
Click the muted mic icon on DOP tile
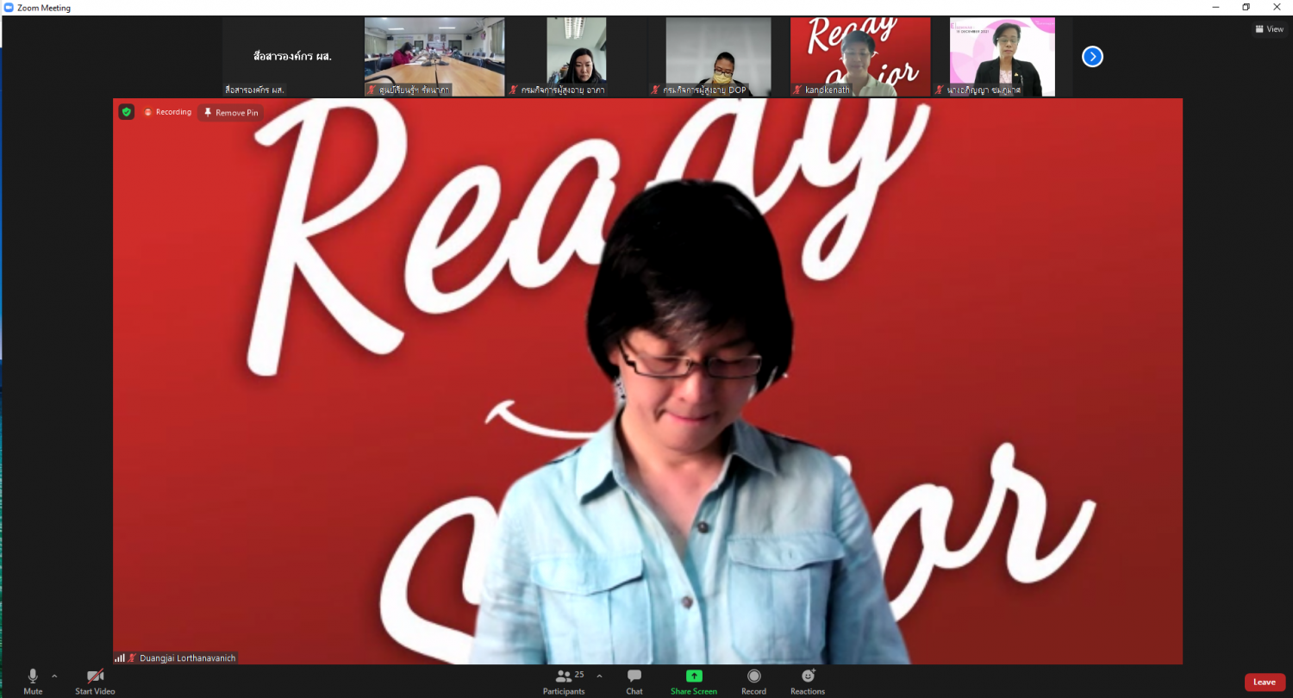coord(657,90)
